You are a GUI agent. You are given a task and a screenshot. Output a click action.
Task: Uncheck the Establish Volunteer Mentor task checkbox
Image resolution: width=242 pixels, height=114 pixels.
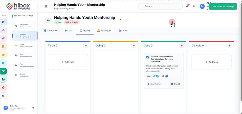click(148, 57)
